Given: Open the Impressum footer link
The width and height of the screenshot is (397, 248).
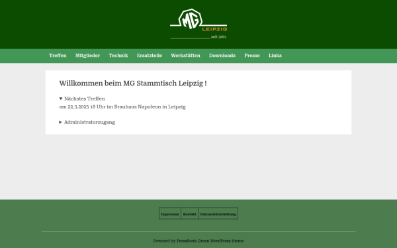Looking at the screenshot, I should pyautogui.click(x=170, y=214).
